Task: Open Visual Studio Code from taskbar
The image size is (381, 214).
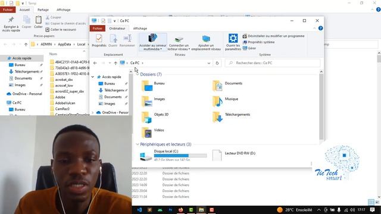Action: tap(139, 210)
